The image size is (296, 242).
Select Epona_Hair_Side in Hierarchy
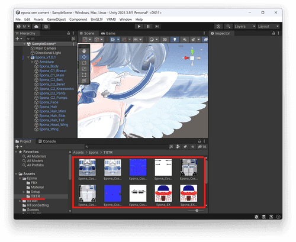pos(52,116)
